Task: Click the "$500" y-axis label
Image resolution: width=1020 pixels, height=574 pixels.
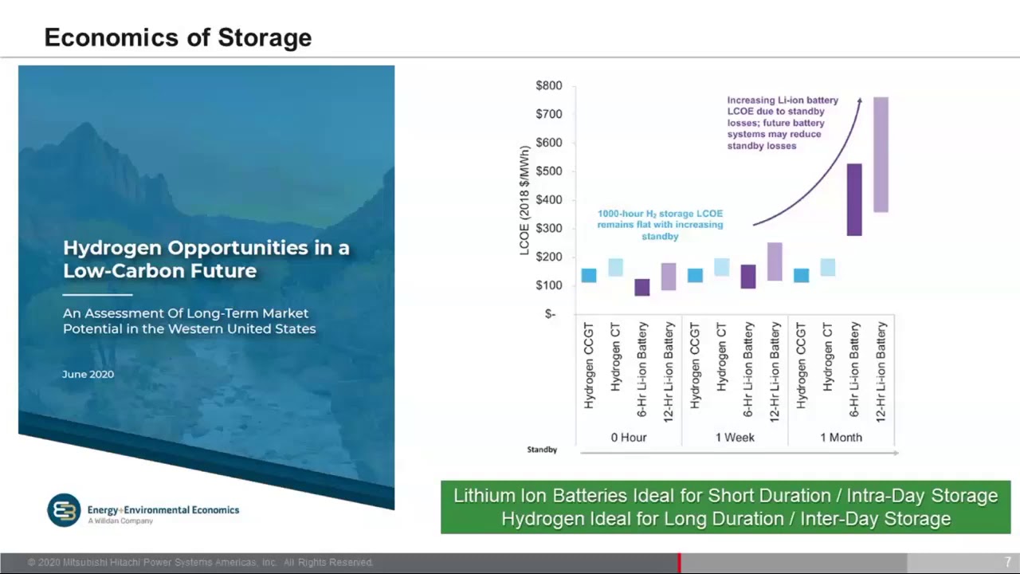Action: coord(549,171)
